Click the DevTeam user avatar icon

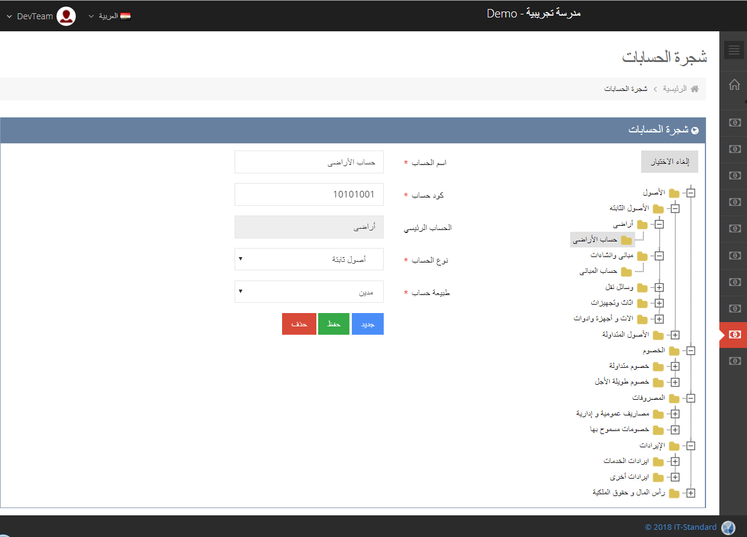point(66,16)
